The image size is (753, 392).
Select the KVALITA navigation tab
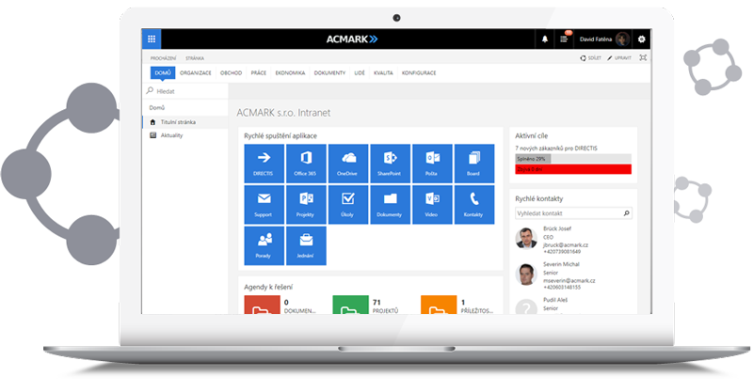point(383,73)
